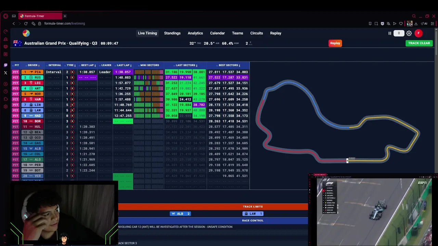Open the Circuits page
This screenshot has height=246, width=438.
[257, 33]
